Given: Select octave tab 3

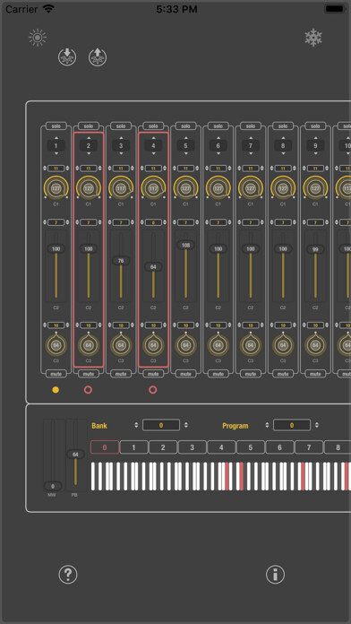Looking at the screenshot, I should click(x=192, y=447).
